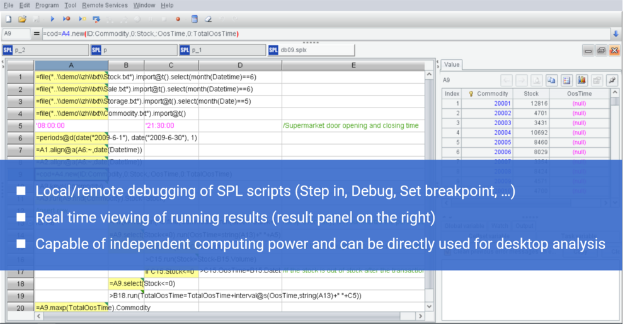Click the copy icon in Value panel

(551, 81)
